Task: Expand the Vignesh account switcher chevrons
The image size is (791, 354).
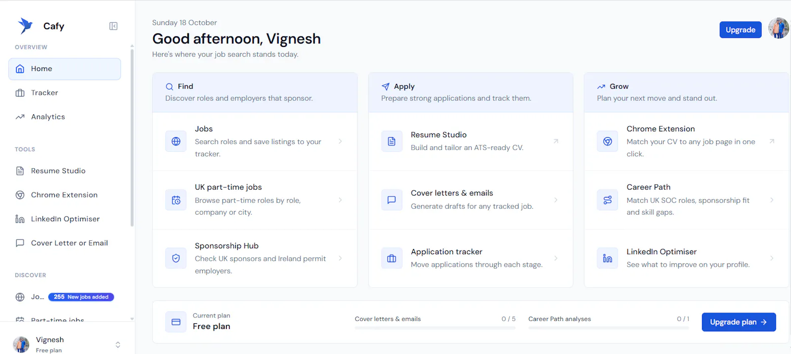Action: (x=118, y=345)
